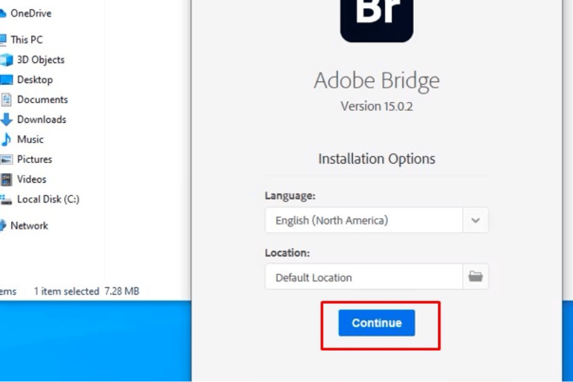Viewport: 573px width, 382px height.
Task: Click the 3D Objects cube icon
Action: click(6, 60)
